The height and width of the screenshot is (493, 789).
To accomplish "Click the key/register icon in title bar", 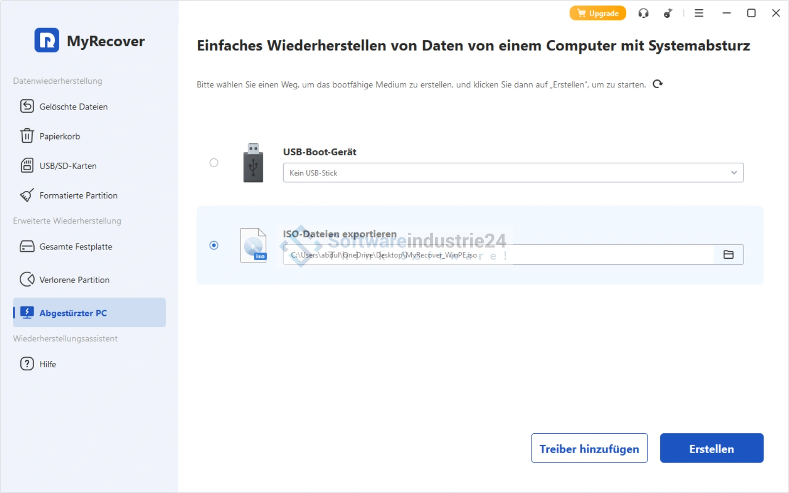I will [x=668, y=13].
